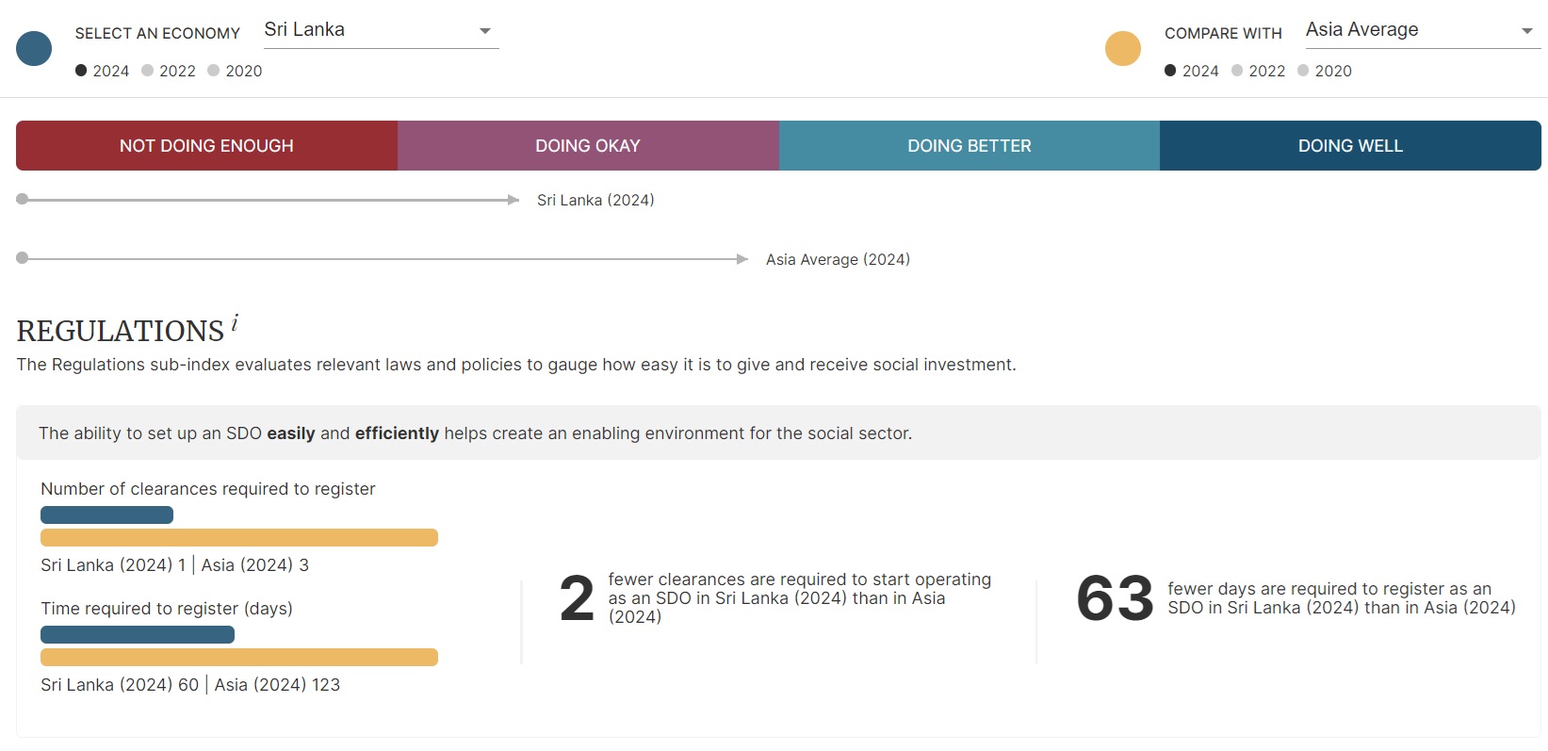This screenshot has width=1548, height=751.
Task: Click the yellow compare circle icon
Action: point(1122,49)
